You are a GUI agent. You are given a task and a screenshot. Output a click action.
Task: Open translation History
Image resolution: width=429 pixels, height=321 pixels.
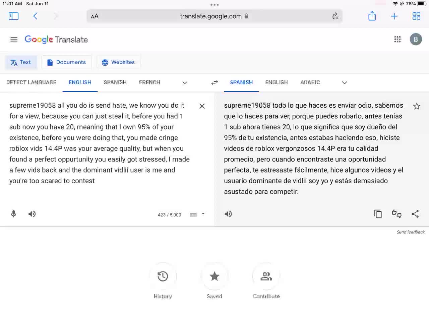pyautogui.click(x=163, y=281)
